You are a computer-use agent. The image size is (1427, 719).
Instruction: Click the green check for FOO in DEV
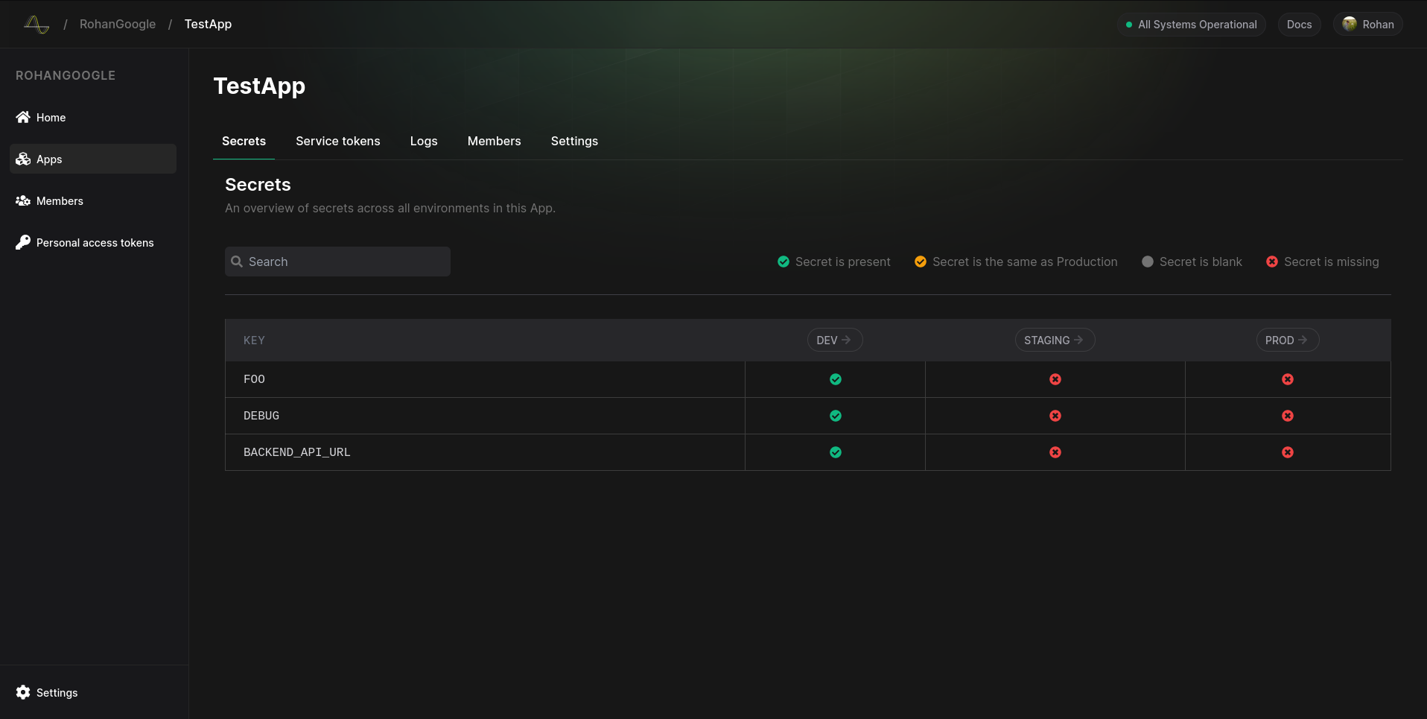[x=835, y=379]
